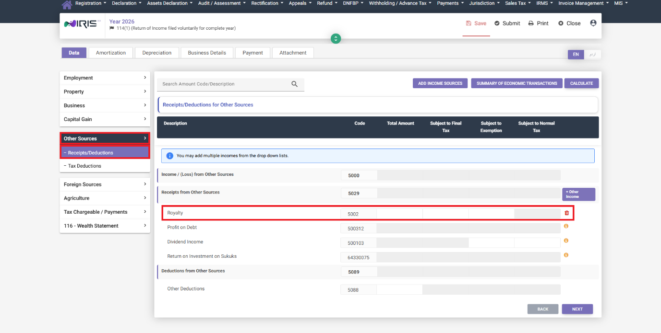Open the MIS menu

pos(621,3)
